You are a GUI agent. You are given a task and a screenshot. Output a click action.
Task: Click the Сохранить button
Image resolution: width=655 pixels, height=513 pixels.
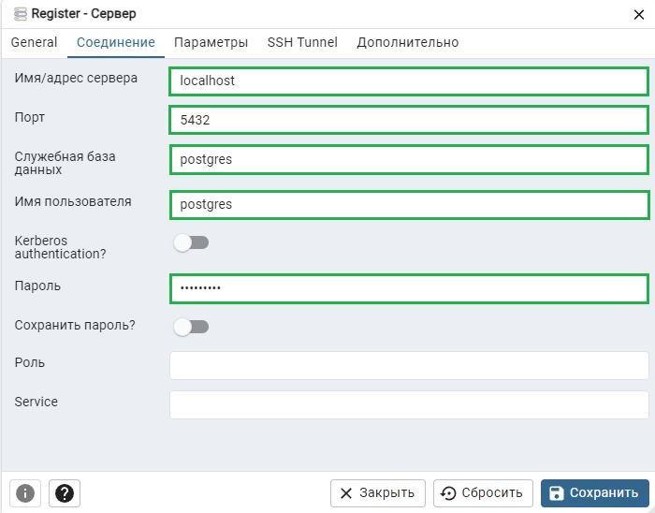pos(595,493)
